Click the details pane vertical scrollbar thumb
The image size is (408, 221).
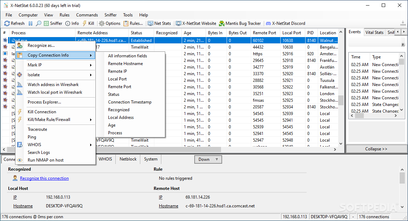(402, 178)
